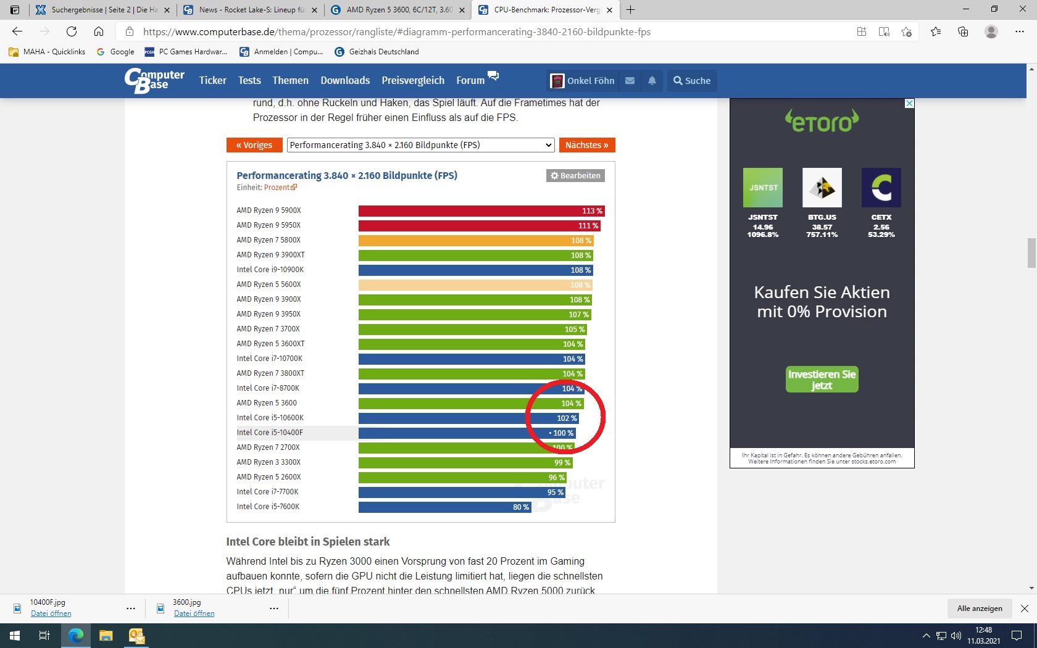Open 10400F.jpg via Datei öffnen
This screenshot has height=648, width=1037.
tap(51, 613)
